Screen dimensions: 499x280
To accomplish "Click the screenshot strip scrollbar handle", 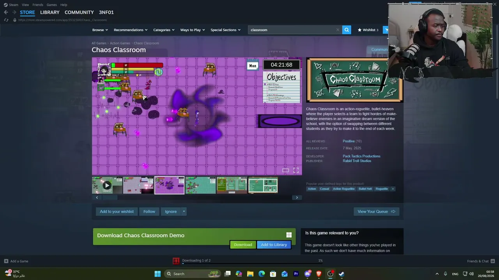I will click(x=110, y=198).
